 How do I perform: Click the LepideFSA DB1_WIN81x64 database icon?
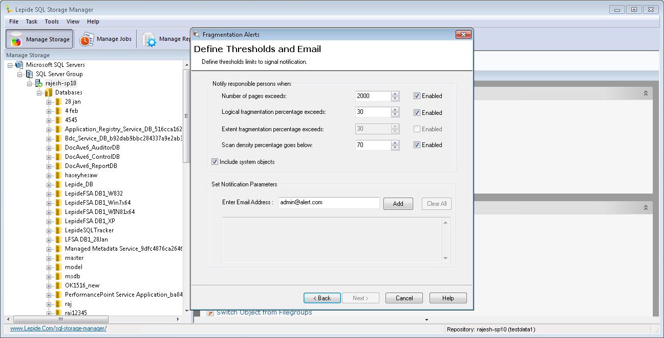pyautogui.click(x=58, y=212)
